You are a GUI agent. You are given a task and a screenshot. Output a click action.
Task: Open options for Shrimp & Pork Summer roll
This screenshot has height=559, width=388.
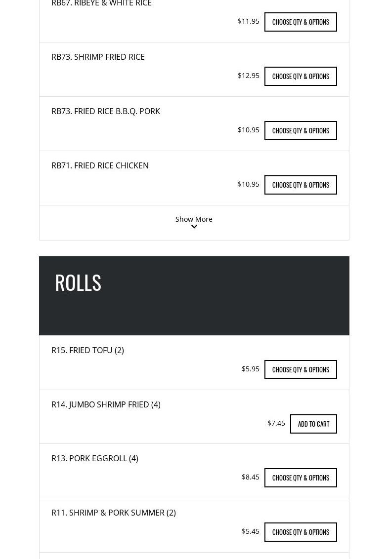[301, 532]
